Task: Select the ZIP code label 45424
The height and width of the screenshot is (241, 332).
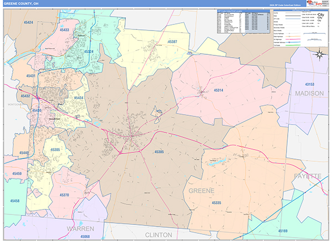Action: 28,23
